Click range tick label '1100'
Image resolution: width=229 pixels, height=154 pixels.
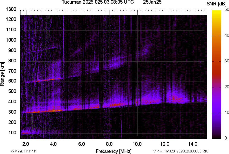point(11,30)
